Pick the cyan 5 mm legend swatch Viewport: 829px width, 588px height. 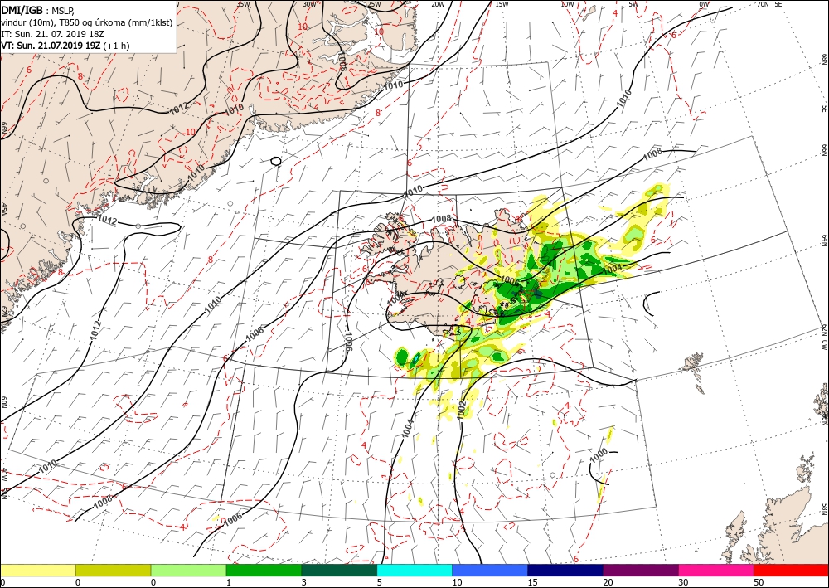click(x=414, y=570)
